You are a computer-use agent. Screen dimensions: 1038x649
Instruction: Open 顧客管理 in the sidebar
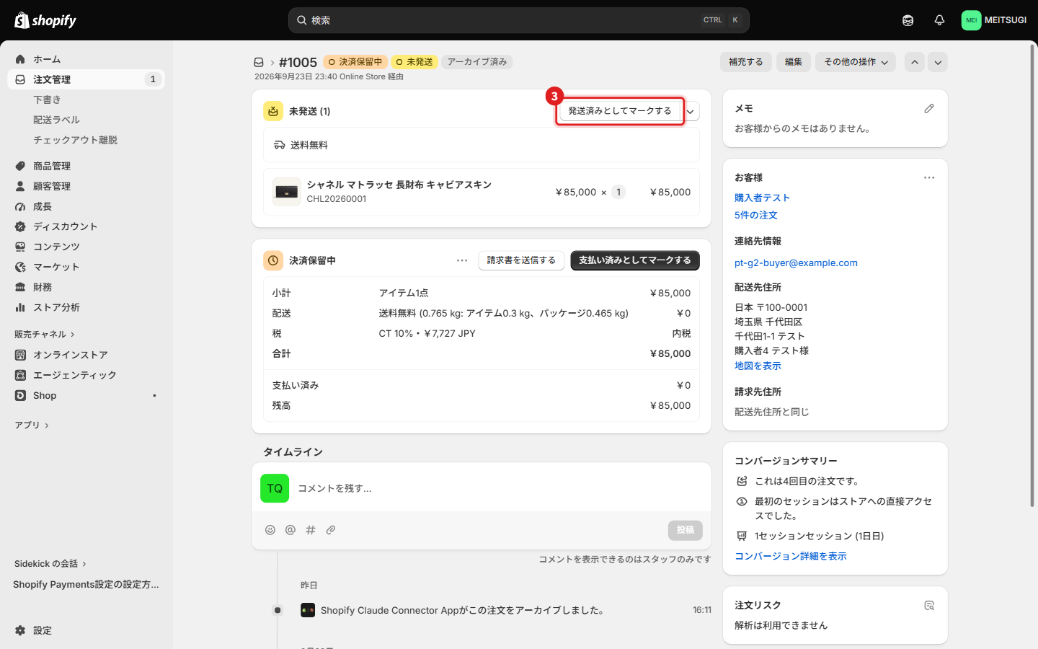point(86,186)
